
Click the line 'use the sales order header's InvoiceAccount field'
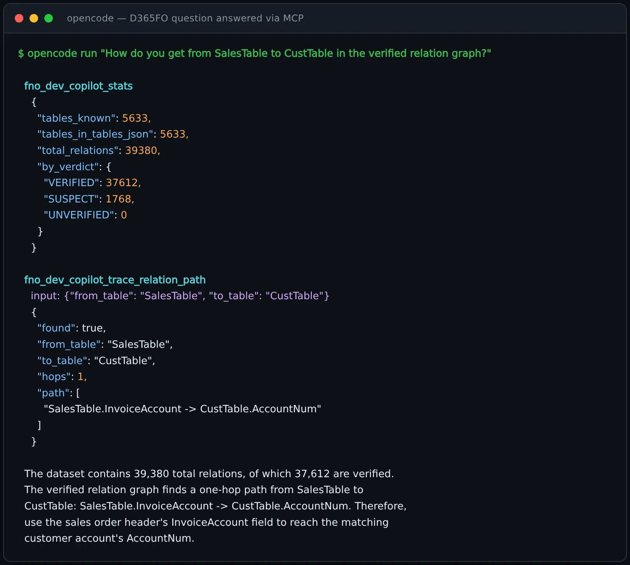coord(206,522)
